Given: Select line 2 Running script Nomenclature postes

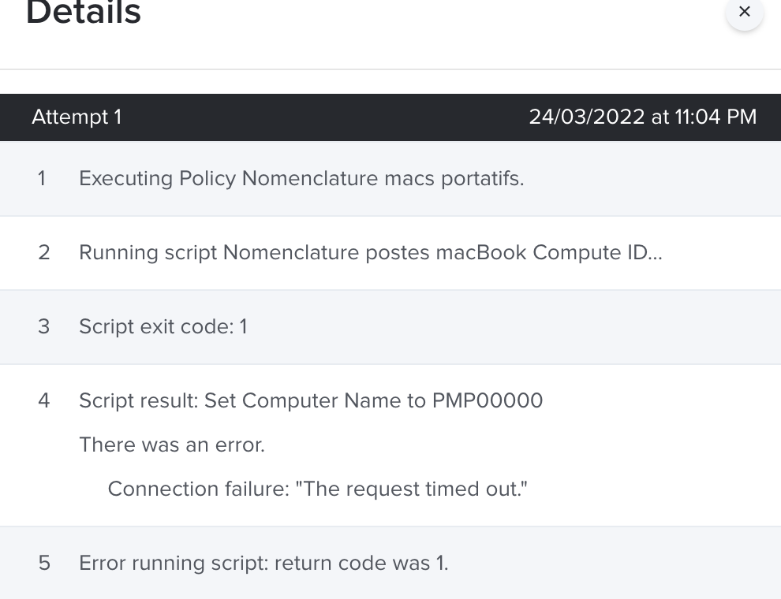Looking at the screenshot, I should pos(390,253).
